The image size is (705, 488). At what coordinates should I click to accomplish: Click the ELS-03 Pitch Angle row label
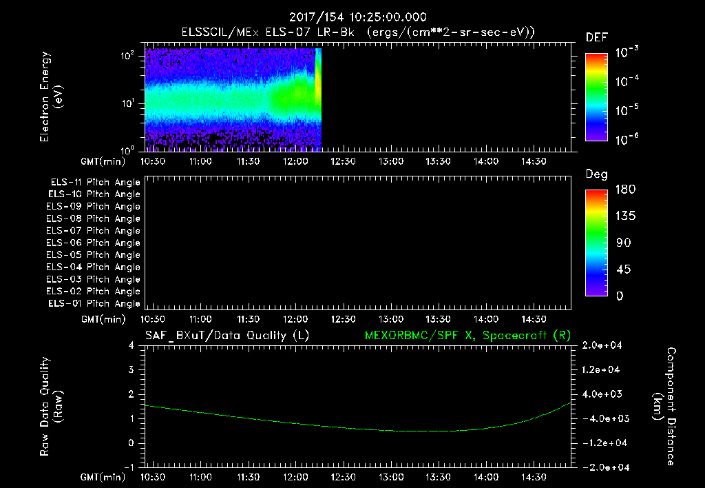coord(94,279)
